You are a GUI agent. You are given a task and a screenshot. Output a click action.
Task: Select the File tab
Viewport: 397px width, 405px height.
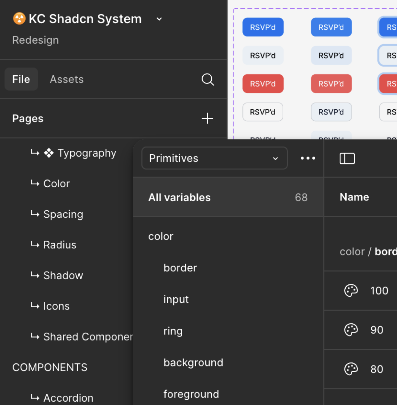21,79
